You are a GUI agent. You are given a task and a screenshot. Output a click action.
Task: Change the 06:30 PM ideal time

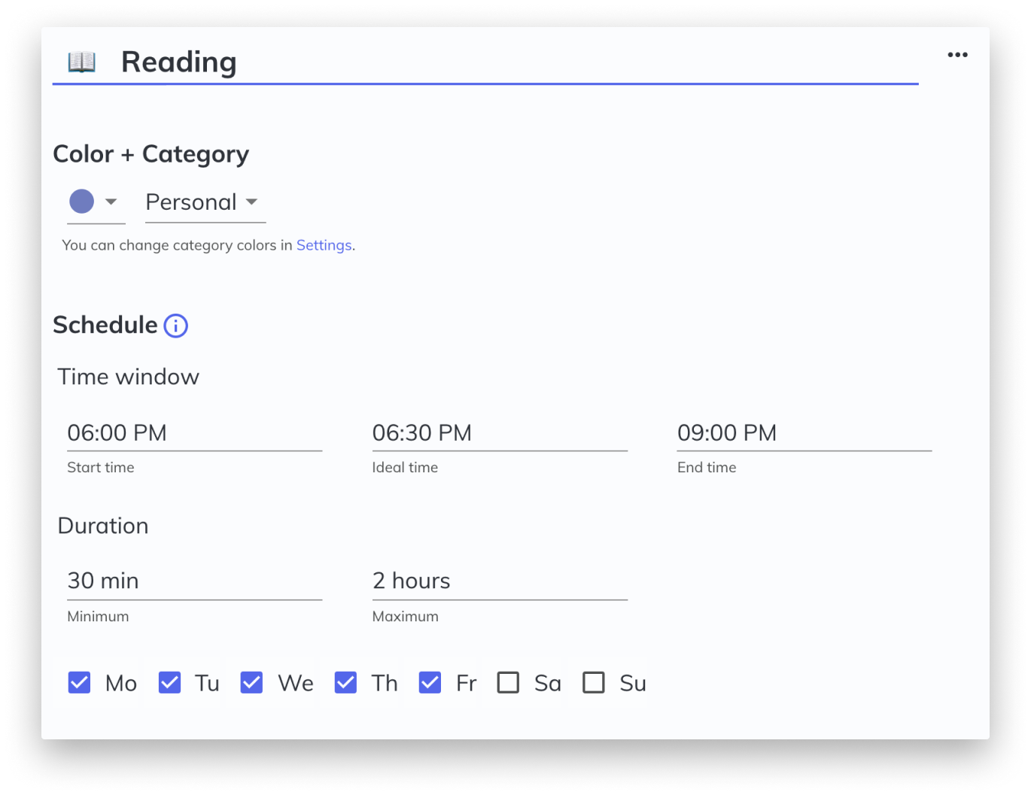pos(500,433)
